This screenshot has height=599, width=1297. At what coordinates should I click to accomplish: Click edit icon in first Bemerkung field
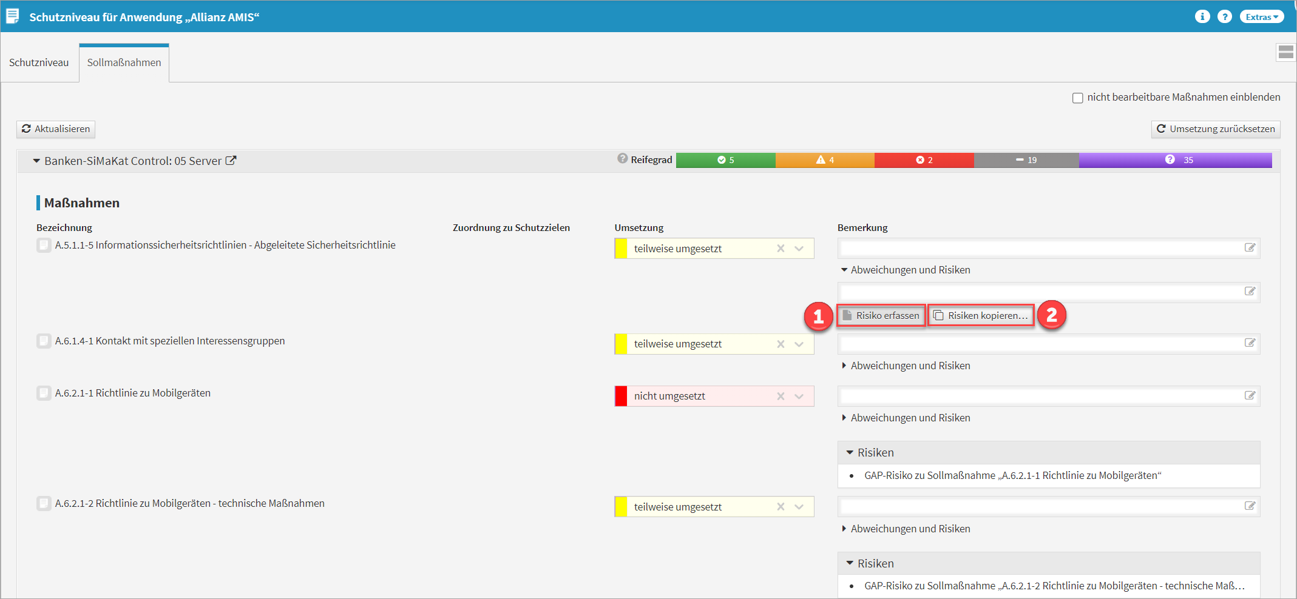pos(1250,247)
